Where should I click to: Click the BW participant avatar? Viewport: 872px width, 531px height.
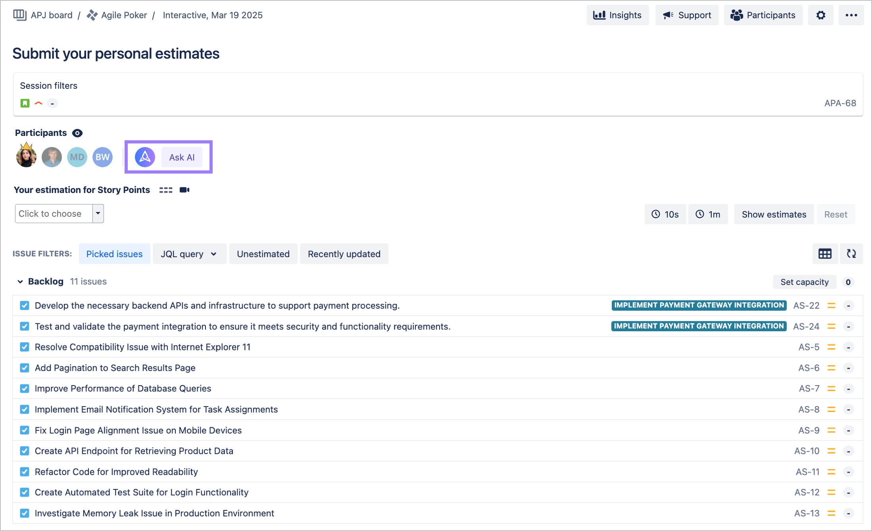click(102, 157)
